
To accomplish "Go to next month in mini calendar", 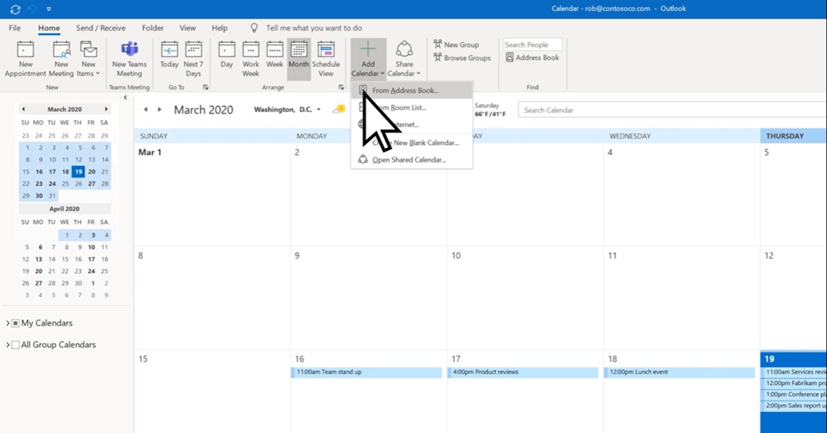I will point(107,109).
